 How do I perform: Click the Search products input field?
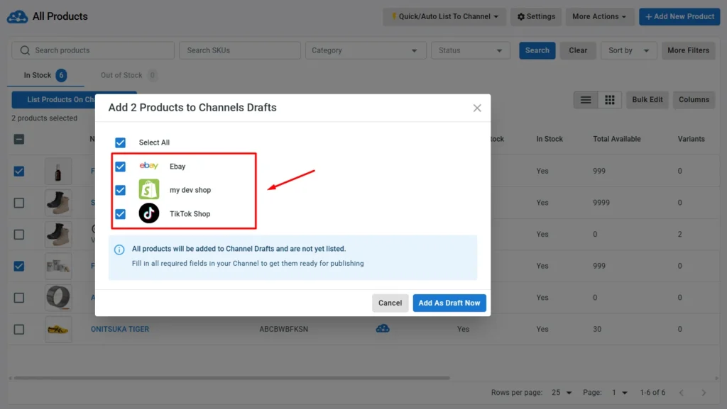[x=93, y=50]
